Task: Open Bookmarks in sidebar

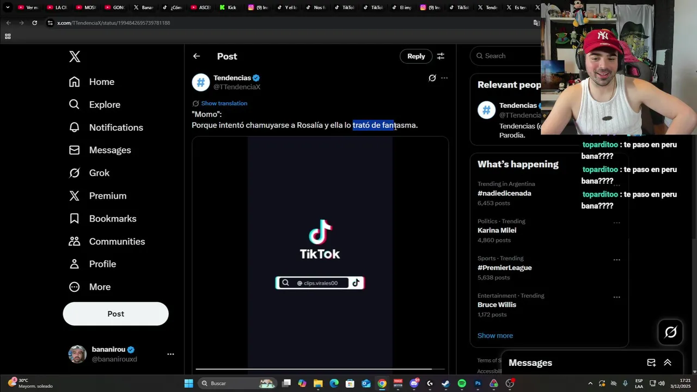Action: (102, 219)
